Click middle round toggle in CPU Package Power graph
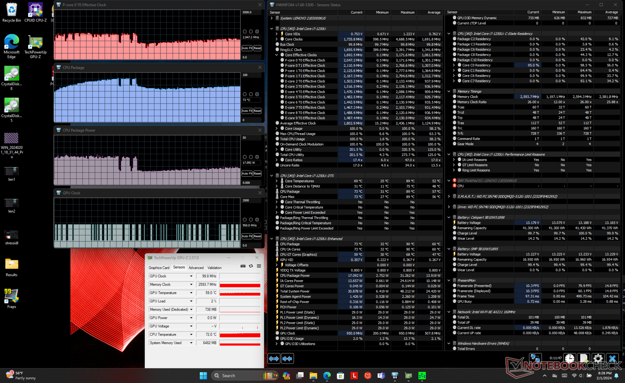The height and width of the screenshot is (383, 625). (x=251, y=157)
